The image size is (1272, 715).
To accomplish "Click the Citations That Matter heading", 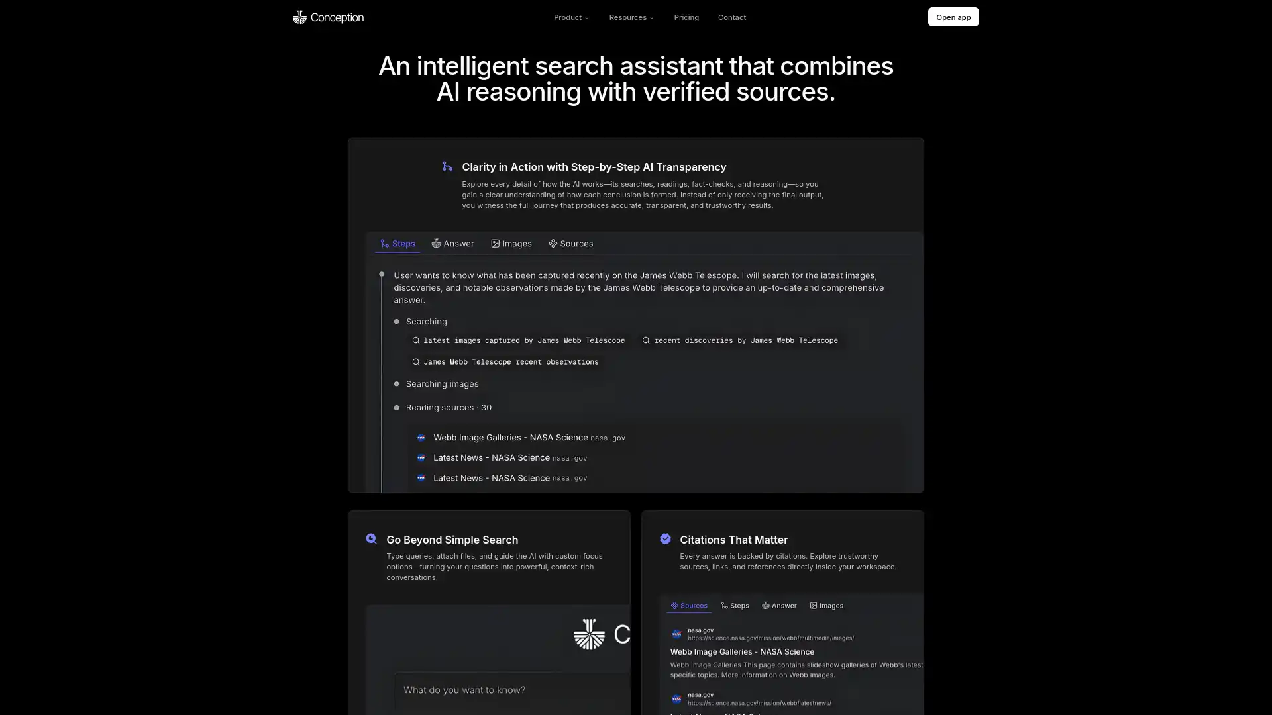I will [734, 540].
